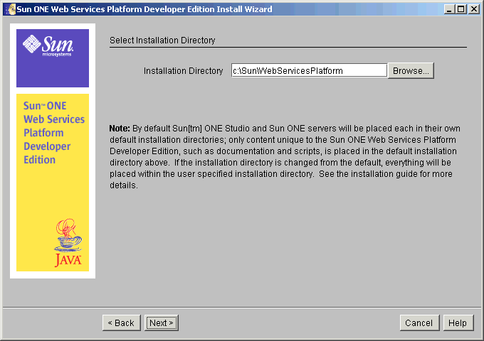484x341 pixels.
Task: Click the wizard icon in the title bar
Action: [10, 9]
